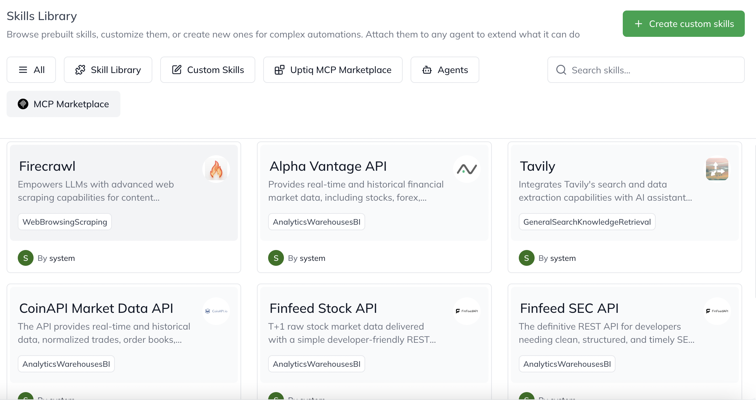The height and width of the screenshot is (400, 756).
Task: Click the Alpha Vantage API logo icon
Action: point(466,169)
